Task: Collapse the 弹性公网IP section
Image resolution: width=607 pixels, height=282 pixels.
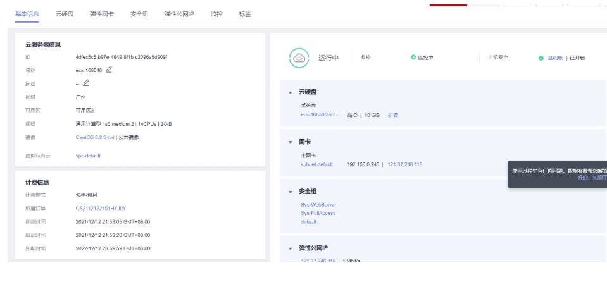Action: (x=290, y=248)
